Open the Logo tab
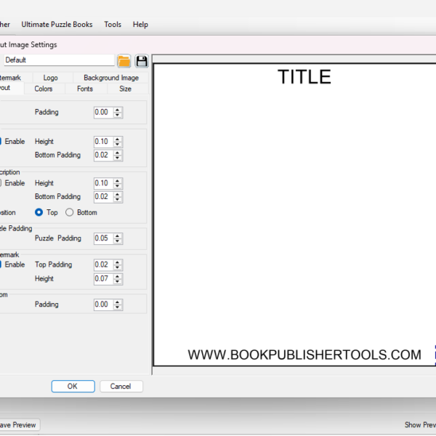 pyautogui.click(x=50, y=78)
